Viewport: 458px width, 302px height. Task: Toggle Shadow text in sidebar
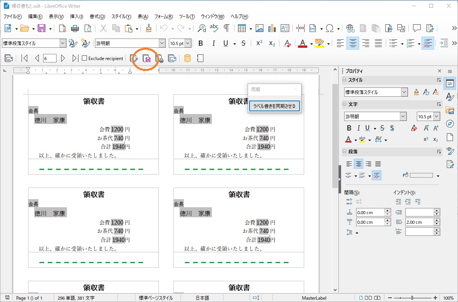pyautogui.click(x=392, y=128)
